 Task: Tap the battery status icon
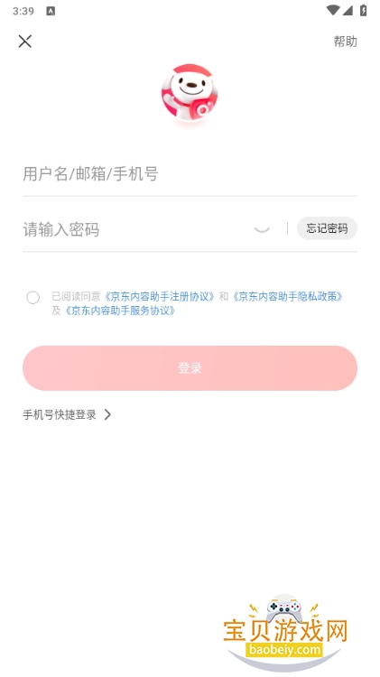click(x=363, y=10)
